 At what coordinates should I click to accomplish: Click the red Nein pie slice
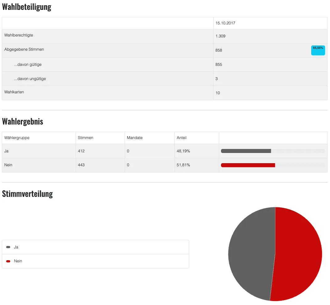pos(299,254)
